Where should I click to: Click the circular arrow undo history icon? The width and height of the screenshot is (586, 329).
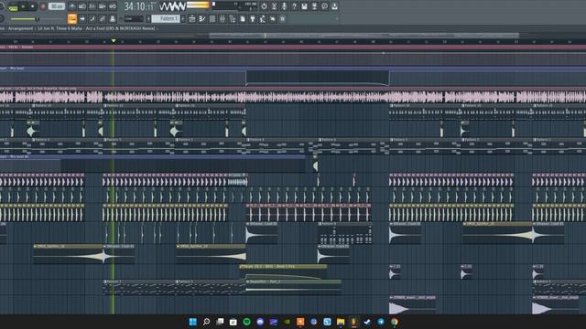coord(264,6)
